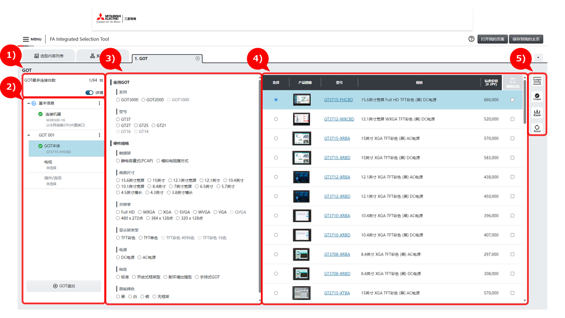Click the GT3708-XRBA product thumbnail

[x=301, y=254]
